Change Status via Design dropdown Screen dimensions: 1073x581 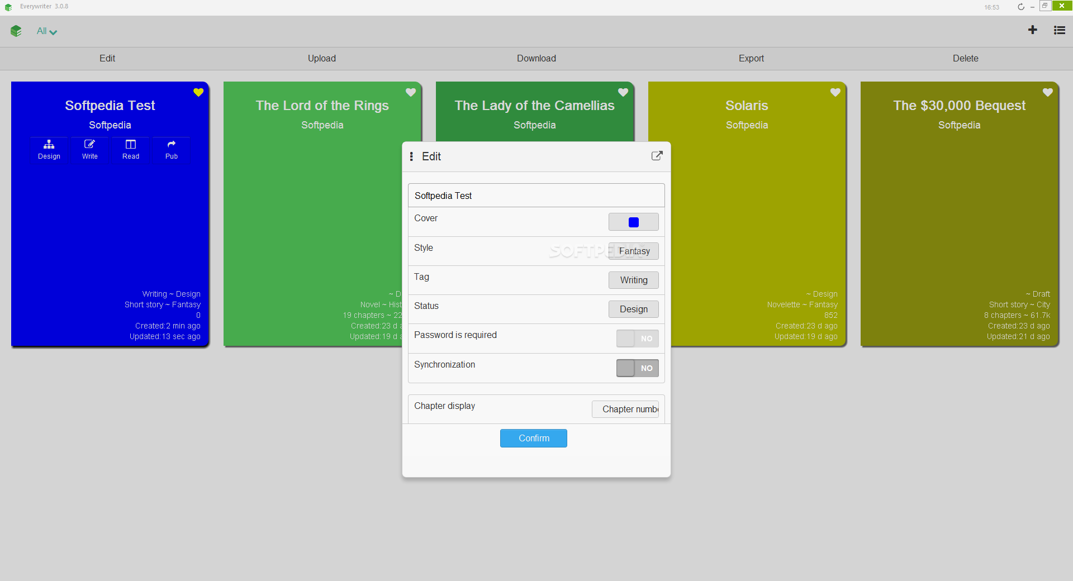(x=634, y=309)
